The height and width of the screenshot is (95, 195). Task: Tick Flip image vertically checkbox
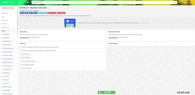coord(20,65)
